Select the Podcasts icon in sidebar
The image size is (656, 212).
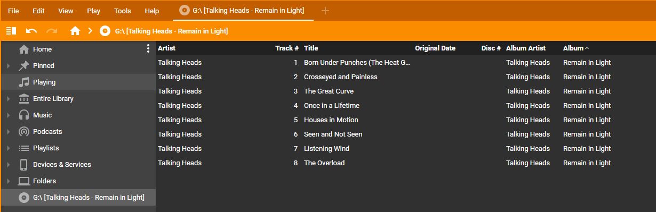coord(24,131)
